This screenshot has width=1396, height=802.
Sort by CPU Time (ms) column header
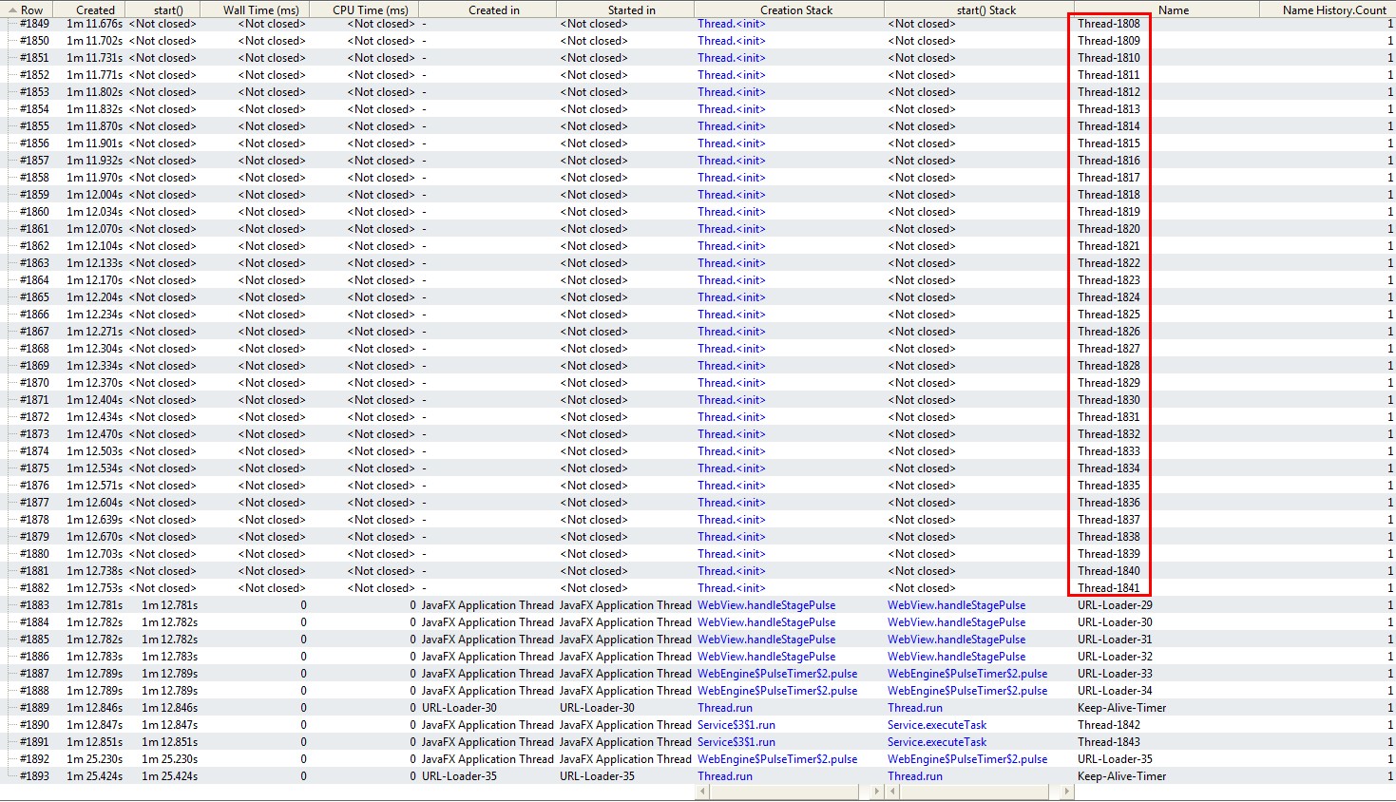click(370, 10)
